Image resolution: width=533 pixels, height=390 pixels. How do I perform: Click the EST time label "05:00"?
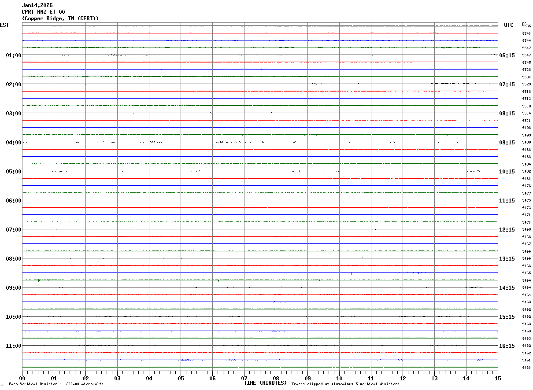[14, 172]
